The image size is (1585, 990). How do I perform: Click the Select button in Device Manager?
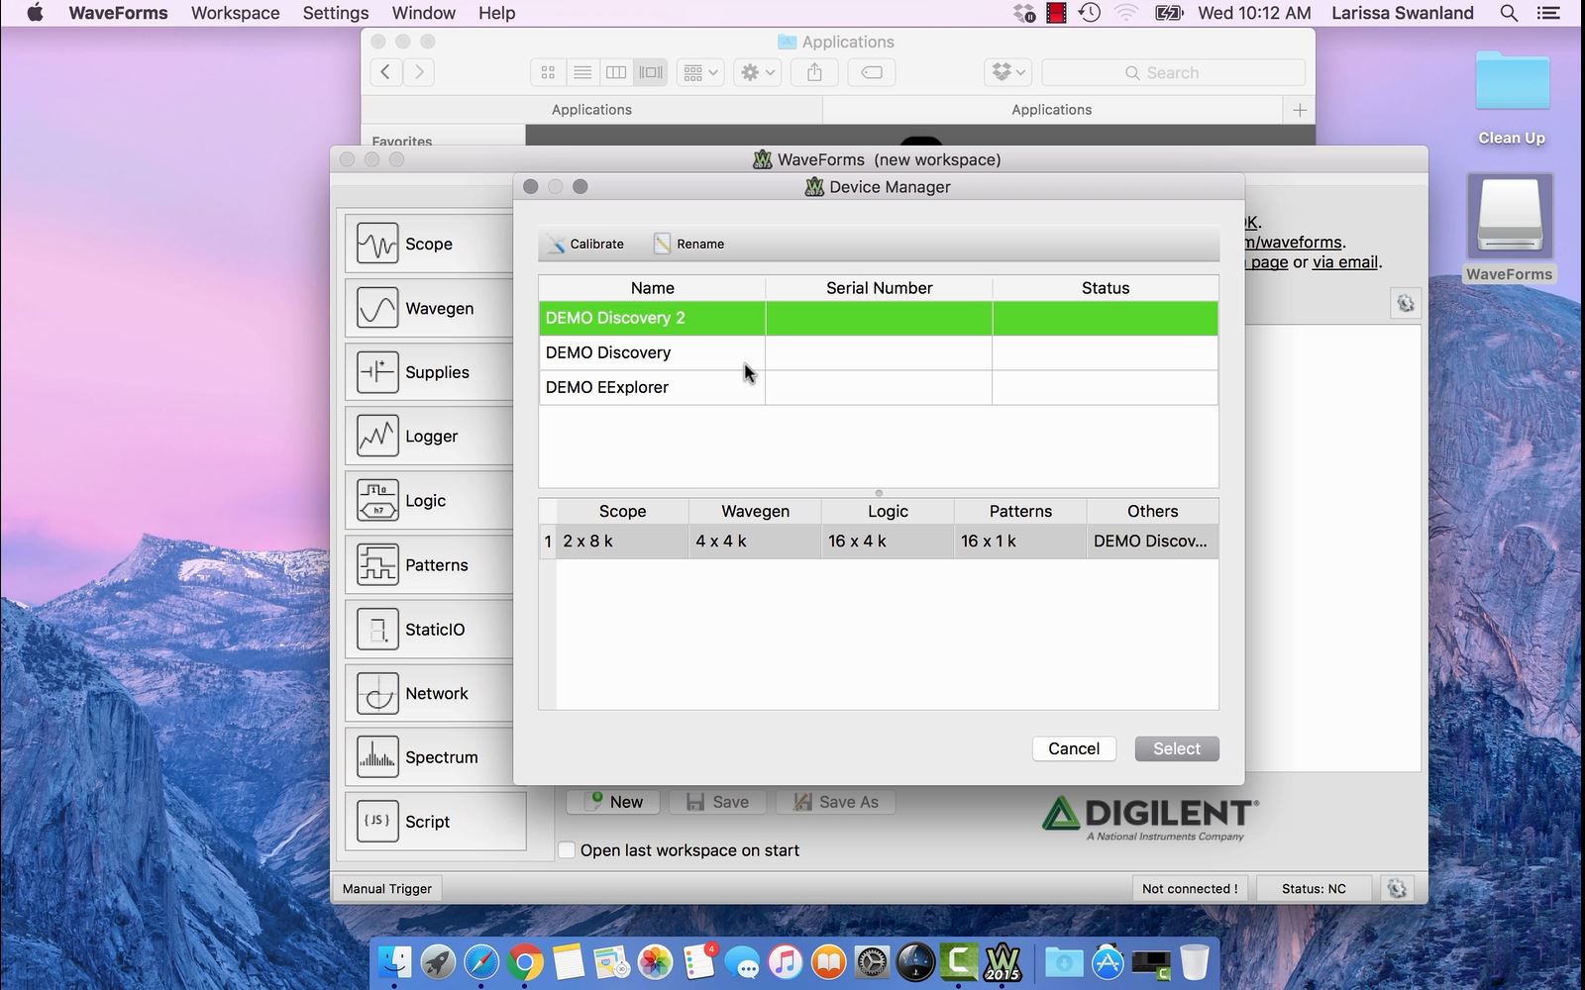click(x=1177, y=748)
